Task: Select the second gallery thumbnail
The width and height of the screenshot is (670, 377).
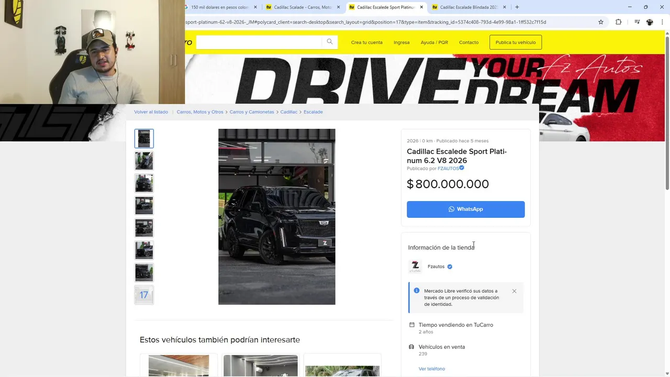Action: coord(144,161)
